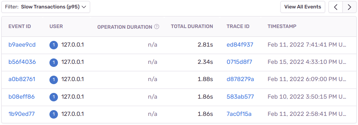358x125 pixels.
Task: Open trace ID ed84f937
Action: (x=240, y=45)
